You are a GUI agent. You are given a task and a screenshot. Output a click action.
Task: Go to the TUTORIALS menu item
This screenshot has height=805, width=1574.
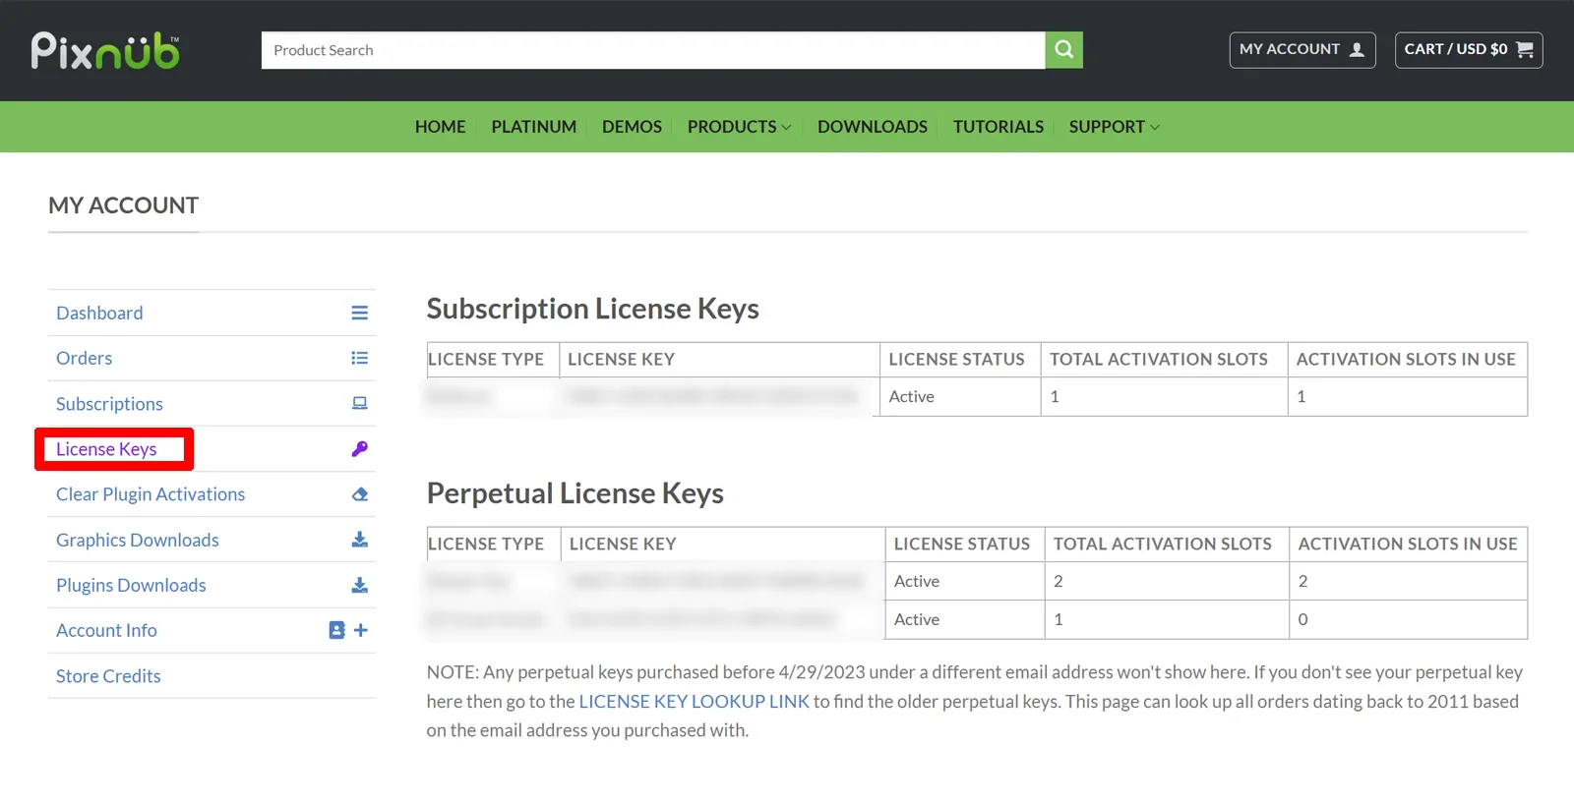998,127
